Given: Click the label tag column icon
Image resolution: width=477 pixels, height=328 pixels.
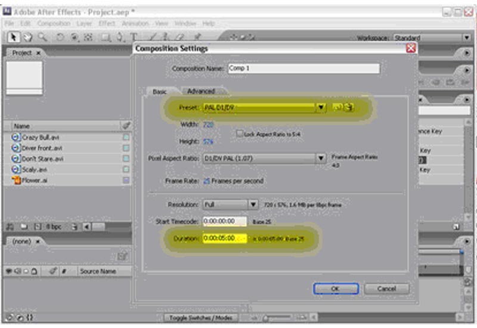Looking at the screenshot, I should (126, 125).
